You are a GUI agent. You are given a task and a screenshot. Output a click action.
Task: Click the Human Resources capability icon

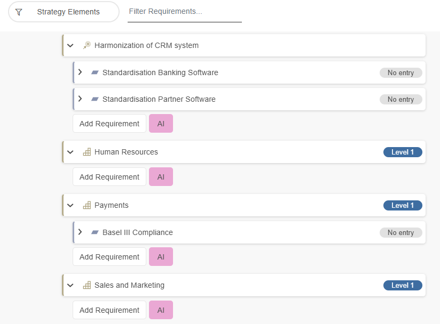[87, 152]
